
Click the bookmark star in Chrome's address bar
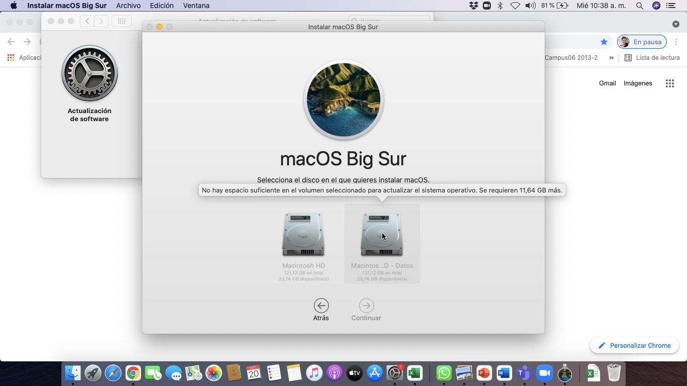(604, 42)
